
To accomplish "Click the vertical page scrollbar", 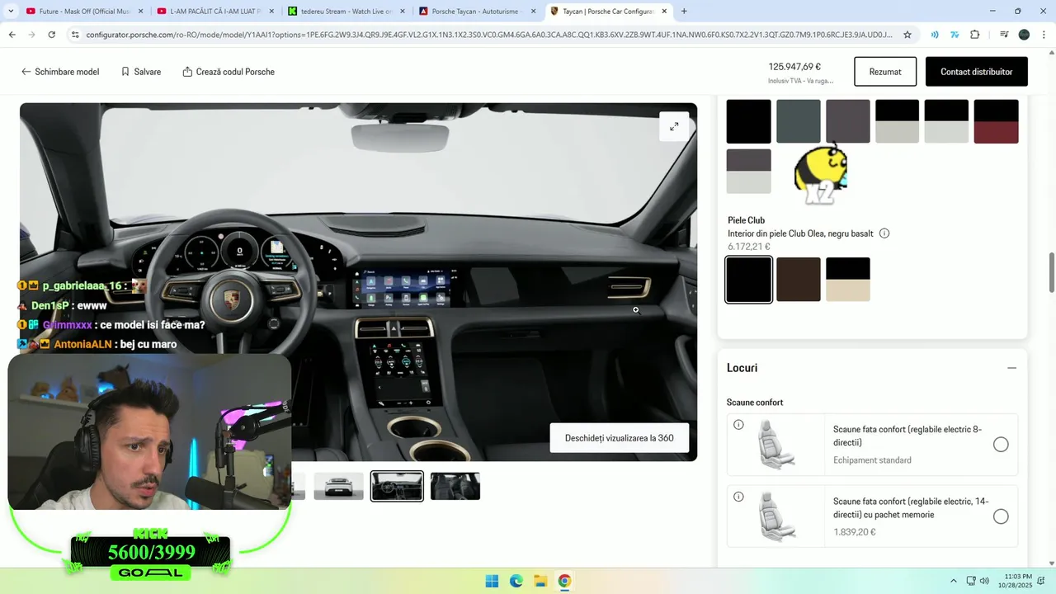I will pyautogui.click(x=1051, y=272).
